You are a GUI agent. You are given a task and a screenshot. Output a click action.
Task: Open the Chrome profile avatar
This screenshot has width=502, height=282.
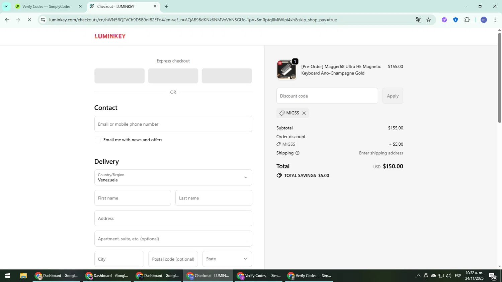click(x=484, y=20)
